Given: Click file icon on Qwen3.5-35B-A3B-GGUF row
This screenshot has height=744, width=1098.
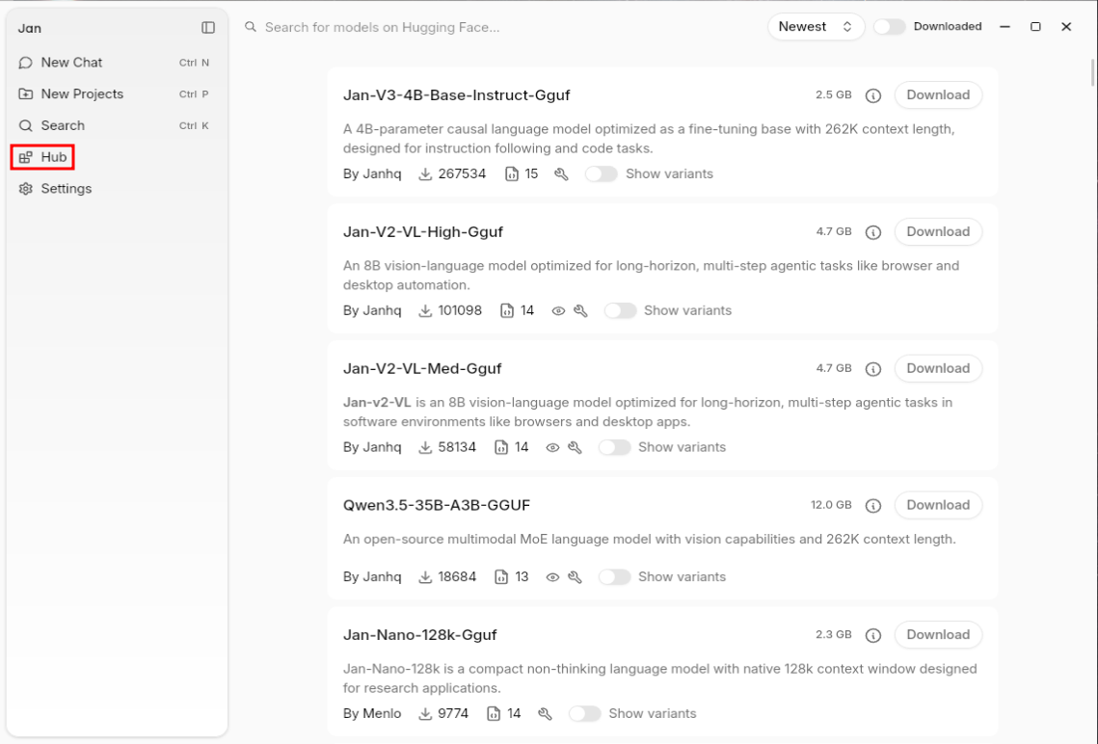Looking at the screenshot, I should pyautogui.click(x=501, y=577).
